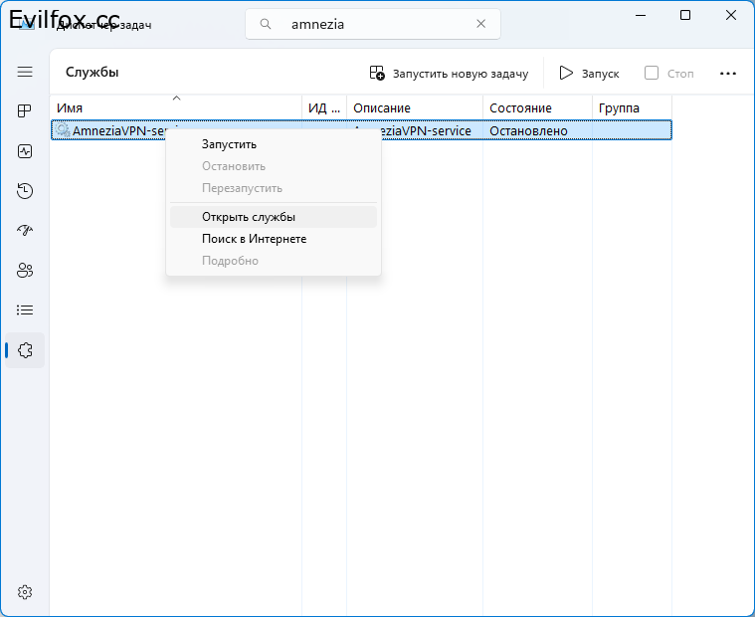
Task: Select Открыть службы from context menu
Action: [x=249, y=217]
